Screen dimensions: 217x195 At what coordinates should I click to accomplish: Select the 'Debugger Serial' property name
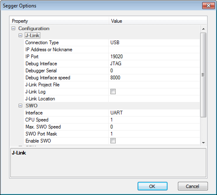(41, 71)
